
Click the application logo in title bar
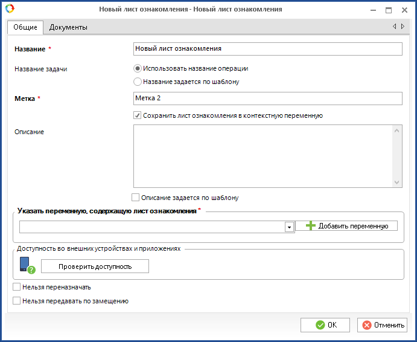click(x=8, y=10)
